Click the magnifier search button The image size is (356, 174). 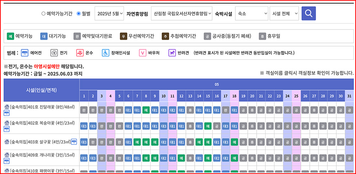[x=309, y=13]
